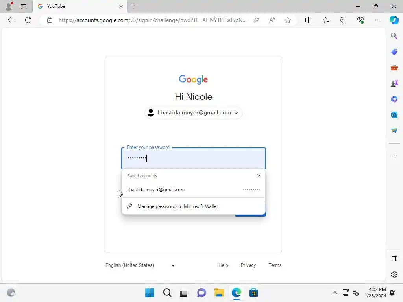This screenshot has width=403, height=302.
Task: Select Manage passwords in Microsoft Wallet
Action: click(x=194, y=206)
